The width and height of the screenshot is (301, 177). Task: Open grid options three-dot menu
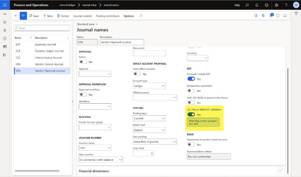point(68,38)
